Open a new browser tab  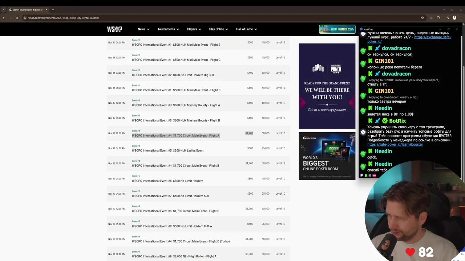[53, 10]
